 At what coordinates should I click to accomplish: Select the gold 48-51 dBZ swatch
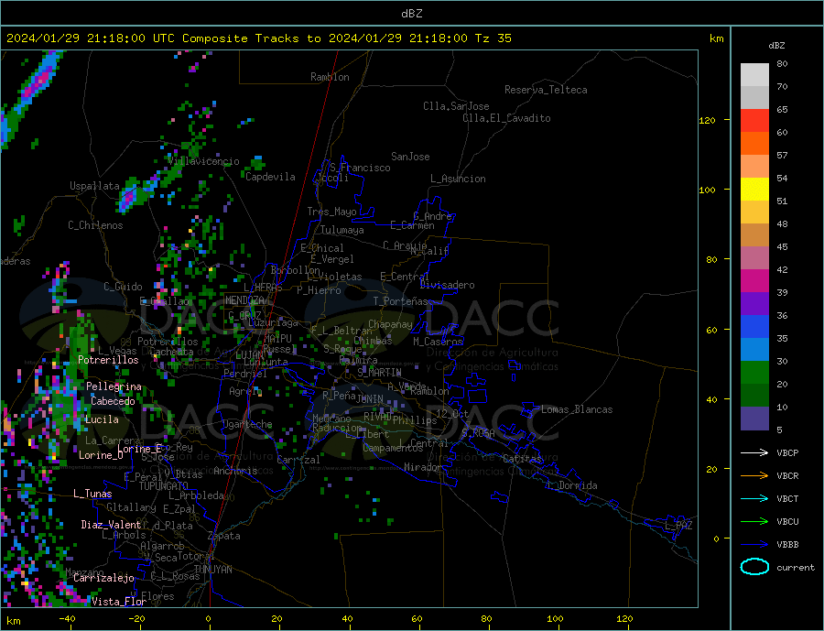pos(754,212)
